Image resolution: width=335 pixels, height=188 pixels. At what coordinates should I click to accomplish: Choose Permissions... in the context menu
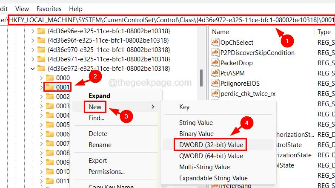coord(106,172)
